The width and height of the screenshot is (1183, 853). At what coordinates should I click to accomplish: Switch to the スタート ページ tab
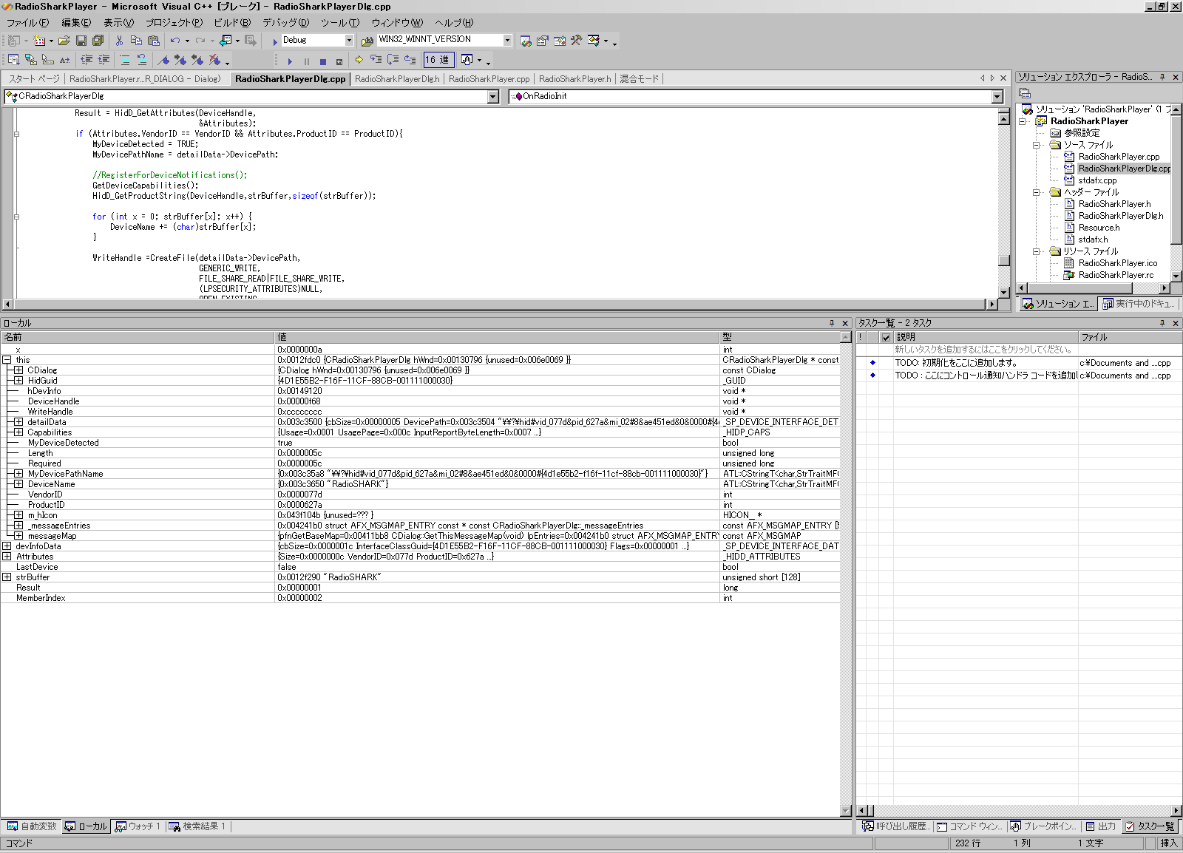tap(34, 79)
